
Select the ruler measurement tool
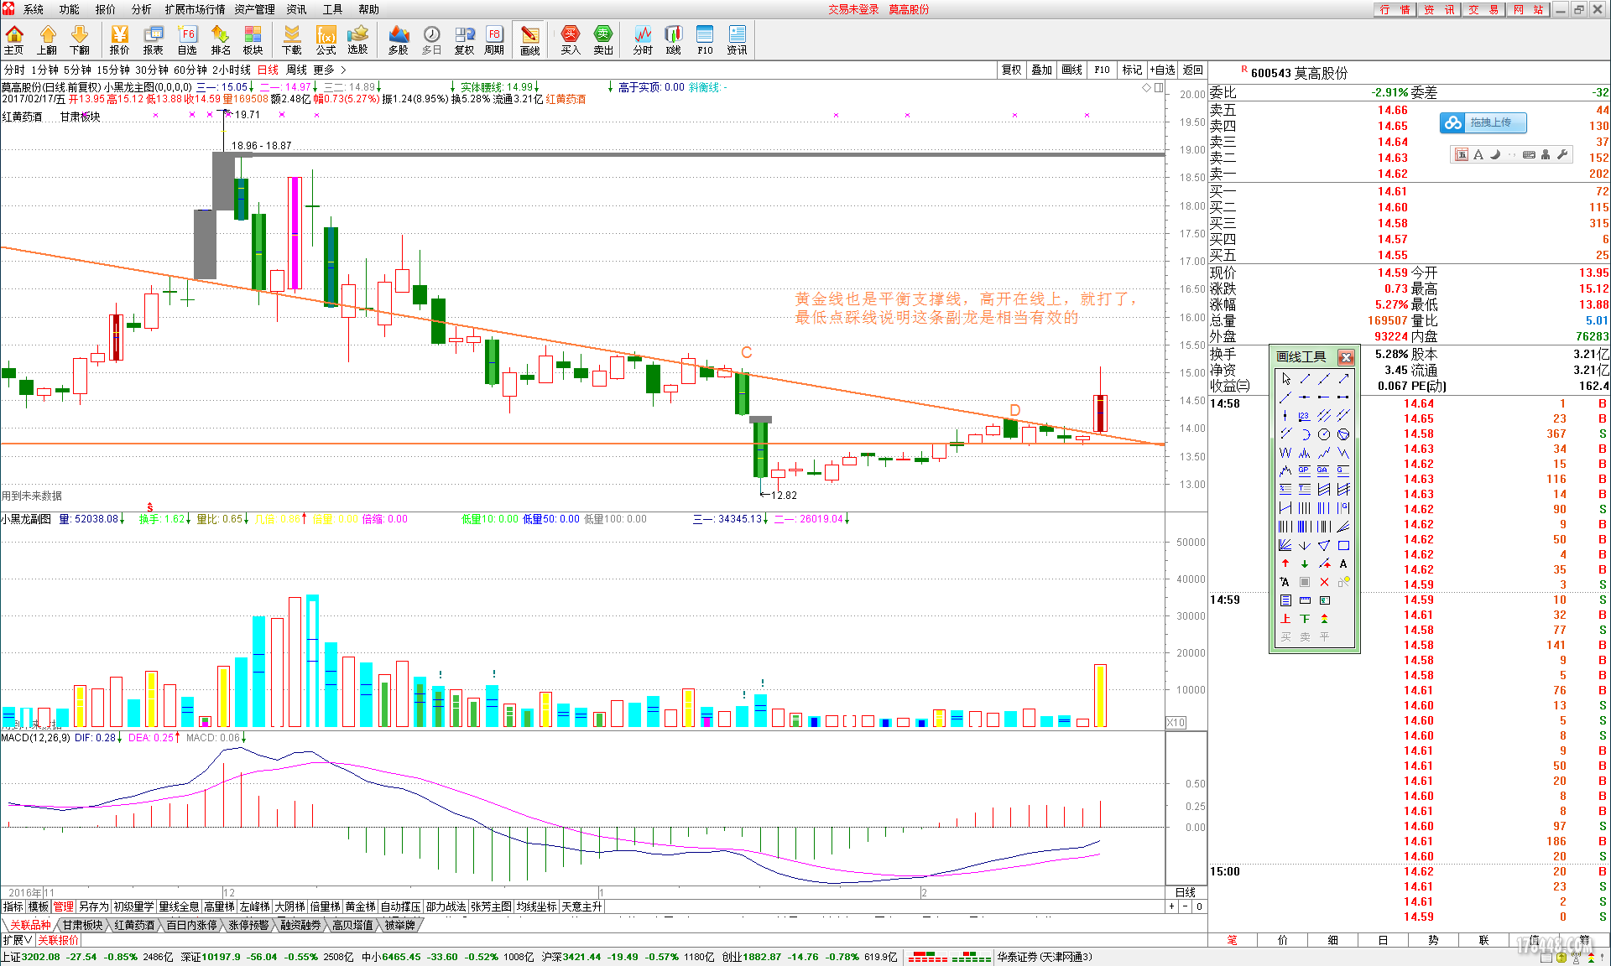click(x=1305, y=600)
